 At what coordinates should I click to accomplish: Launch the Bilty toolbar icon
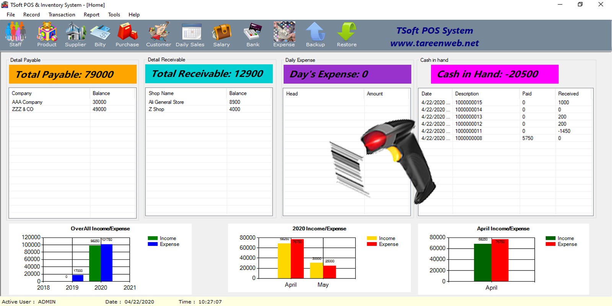100,34
